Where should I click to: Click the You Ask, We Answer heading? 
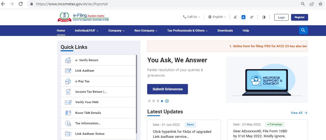(177, 60)
